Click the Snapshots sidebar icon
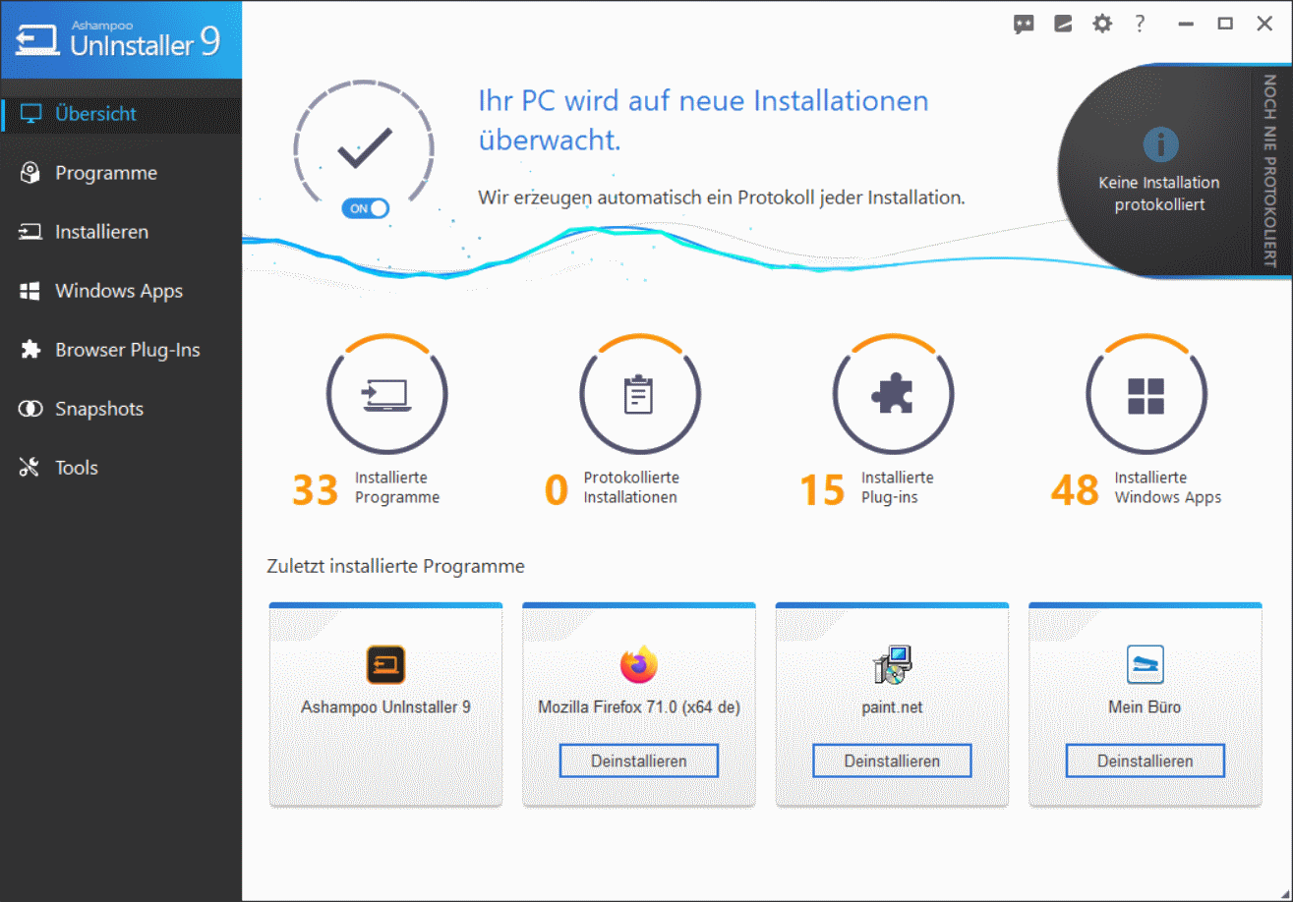 pyautogui.click(x=30, y=409)
